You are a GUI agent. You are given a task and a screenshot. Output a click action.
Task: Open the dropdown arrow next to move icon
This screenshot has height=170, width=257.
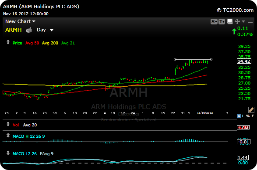coord(243,21)
